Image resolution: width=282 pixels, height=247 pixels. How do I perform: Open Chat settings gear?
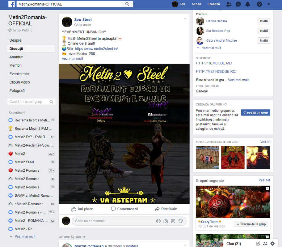[x=272, y=244]
